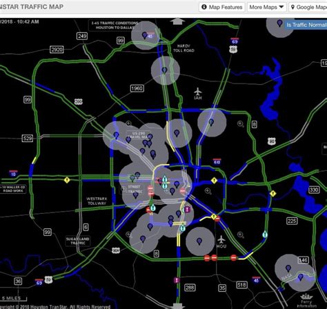Screen dimensions: 327x309
Task: Click the 225 highway shield
Action: [x=292, y=221]
